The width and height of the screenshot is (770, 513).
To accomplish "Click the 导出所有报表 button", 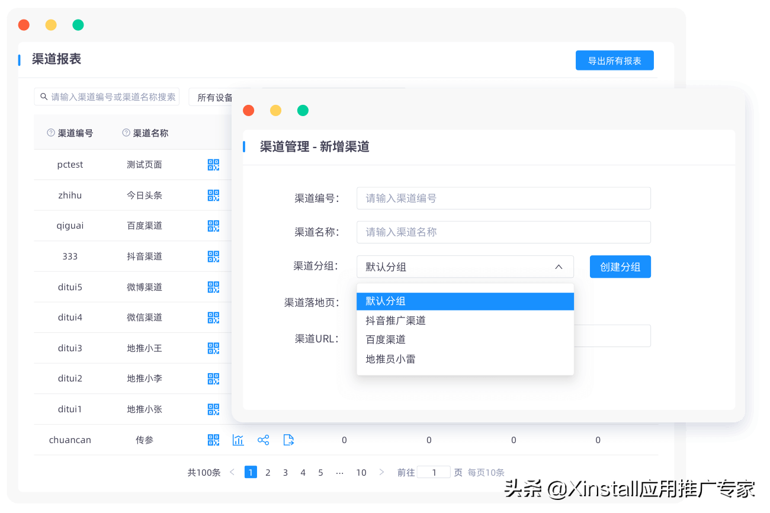I will (x=614, y=60).
